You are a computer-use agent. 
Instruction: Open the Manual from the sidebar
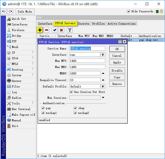21,120
